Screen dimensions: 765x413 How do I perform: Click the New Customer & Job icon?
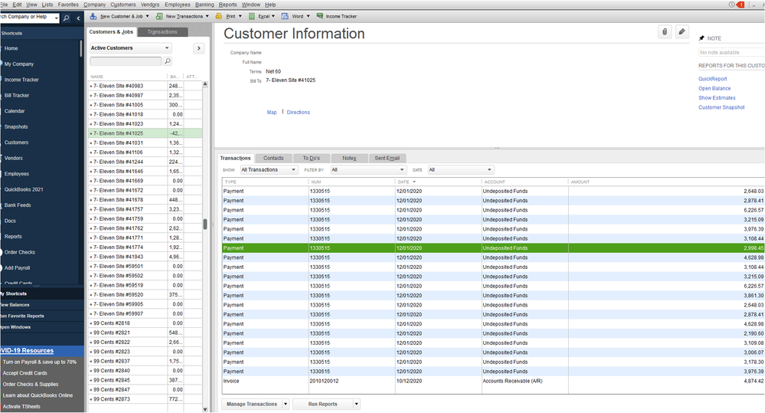tap(93, 16)
